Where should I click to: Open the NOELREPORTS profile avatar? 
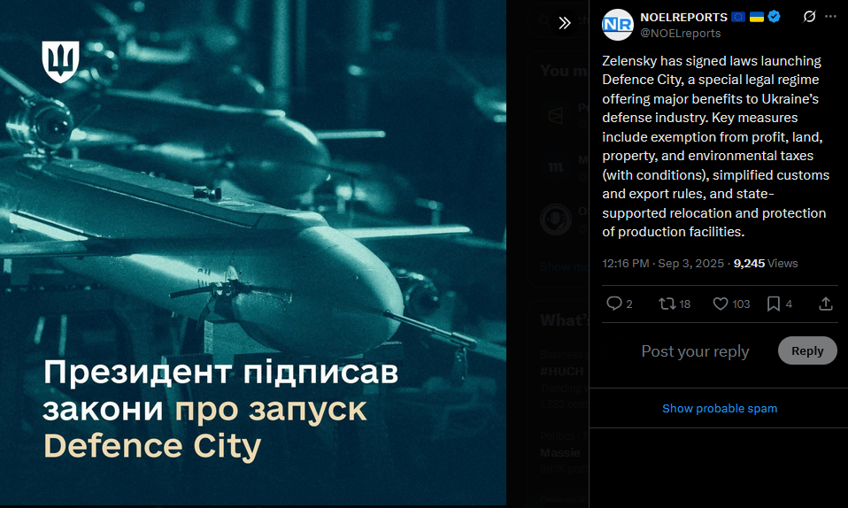tap(618, 25)
